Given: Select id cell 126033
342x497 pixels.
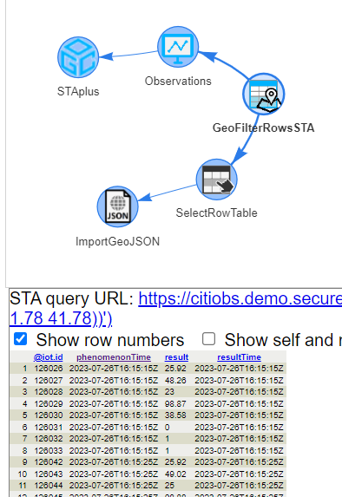Looking at the screenshot, I should 49,451.
